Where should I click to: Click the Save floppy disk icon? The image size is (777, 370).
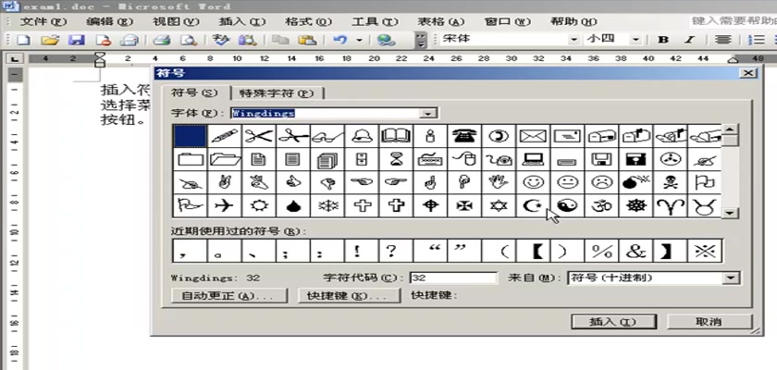[76, 40]
